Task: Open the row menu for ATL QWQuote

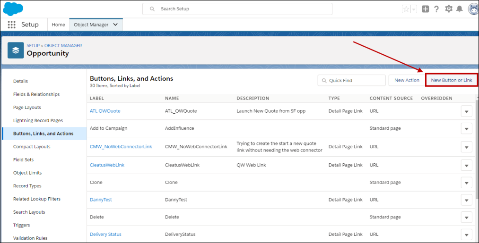Action: pyautogui.click(x=466, y=111)
